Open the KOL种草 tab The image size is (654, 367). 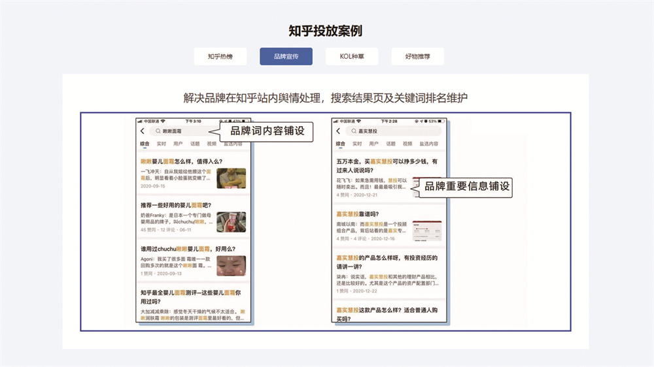[x=352, y=57]
